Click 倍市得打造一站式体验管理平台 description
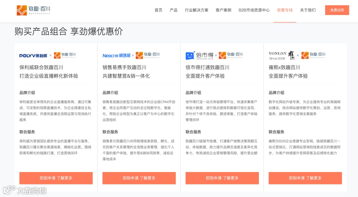 [221, 111]
